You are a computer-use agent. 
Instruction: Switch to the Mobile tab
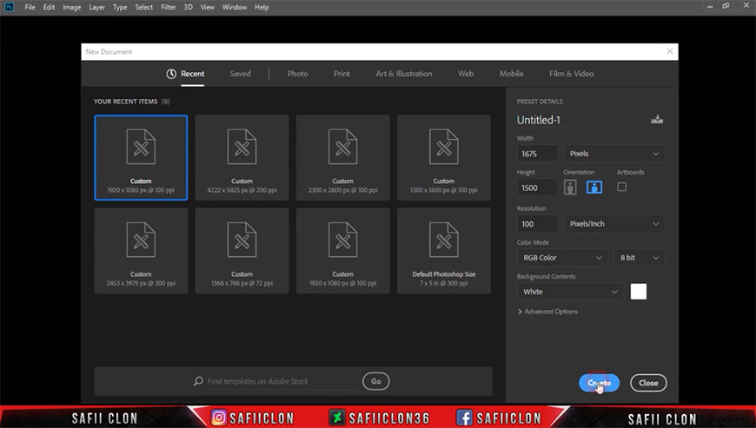[512, 74]
